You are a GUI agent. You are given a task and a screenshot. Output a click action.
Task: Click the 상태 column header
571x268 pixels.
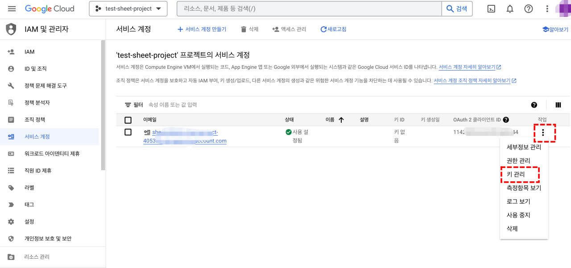290,120
